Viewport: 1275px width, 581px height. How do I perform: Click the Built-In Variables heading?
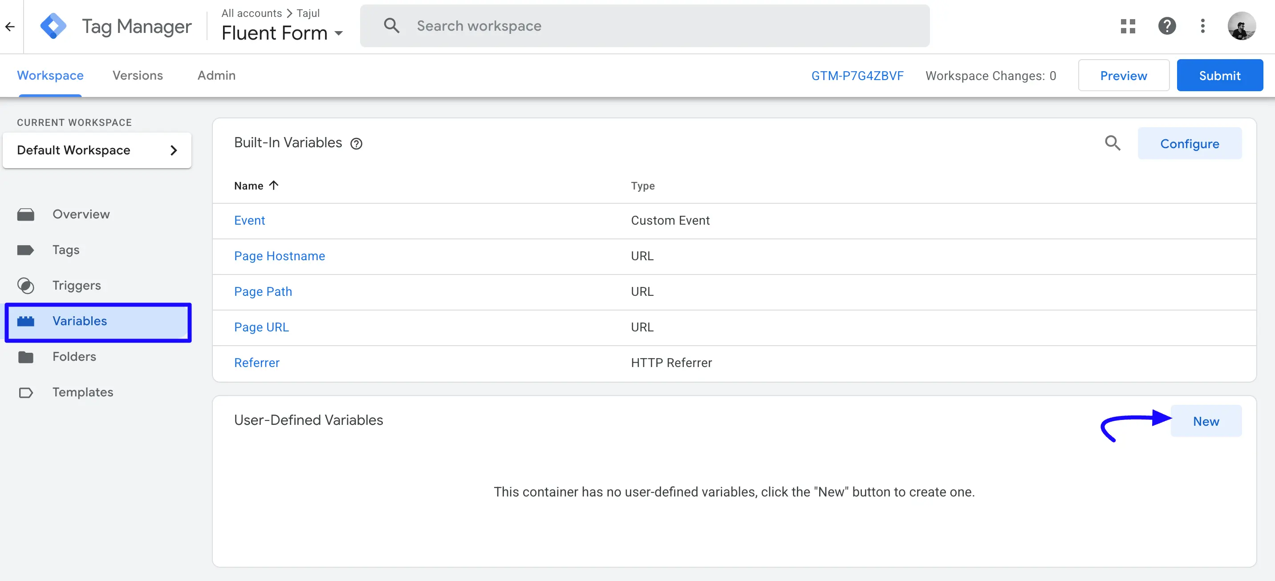pyautogui.click(x=288, y=143)
